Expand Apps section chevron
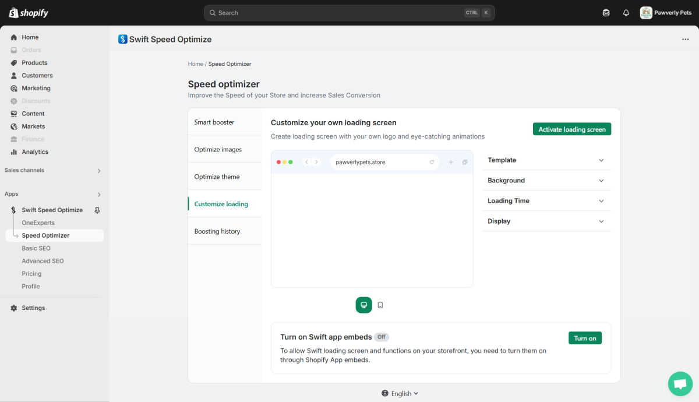 (x=99, y=195)
